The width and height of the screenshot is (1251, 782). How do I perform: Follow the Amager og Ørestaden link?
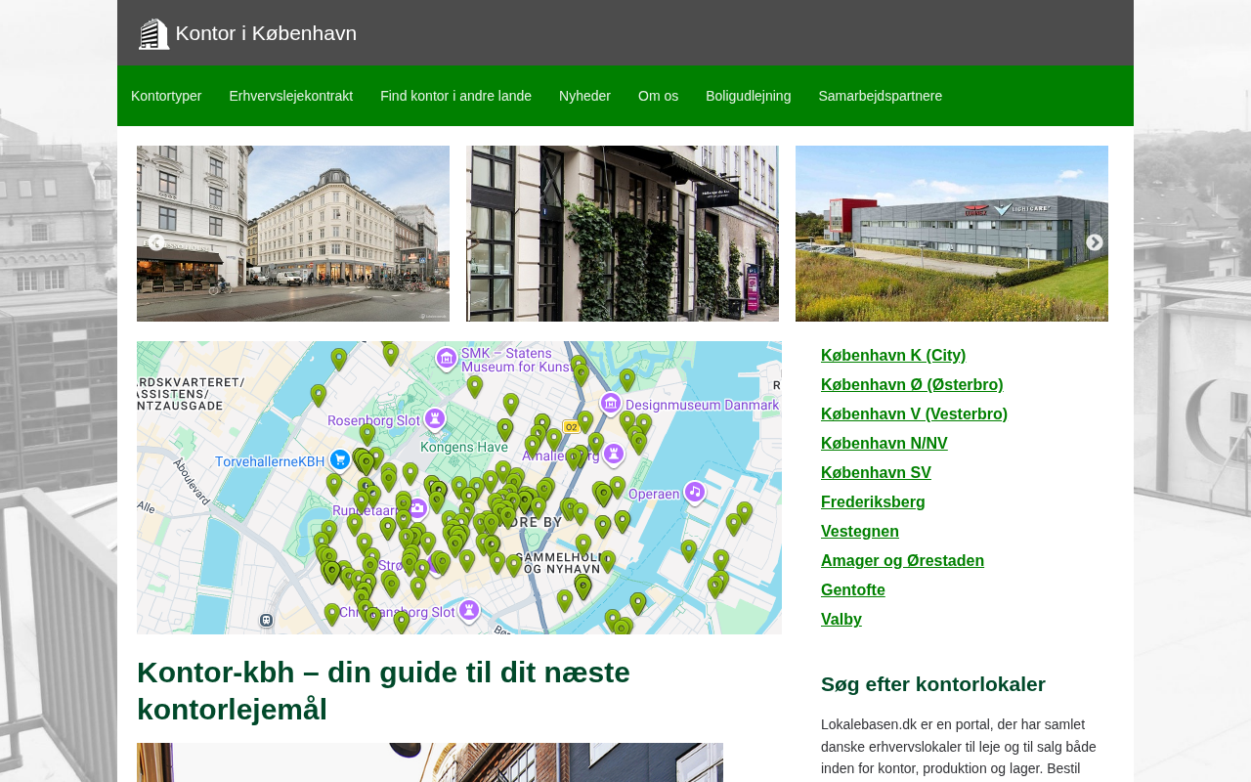(902, 561)
